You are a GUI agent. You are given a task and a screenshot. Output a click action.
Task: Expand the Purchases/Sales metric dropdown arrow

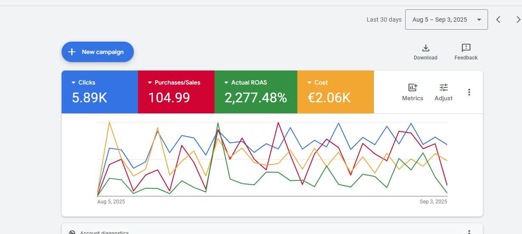150,83
